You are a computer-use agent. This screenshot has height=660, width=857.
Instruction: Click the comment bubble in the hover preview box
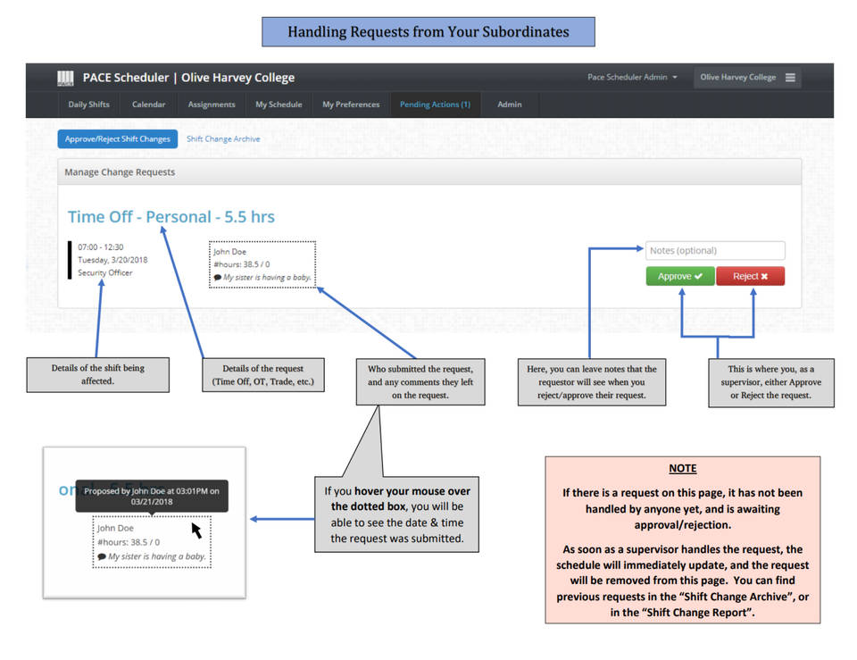point(101,555)
